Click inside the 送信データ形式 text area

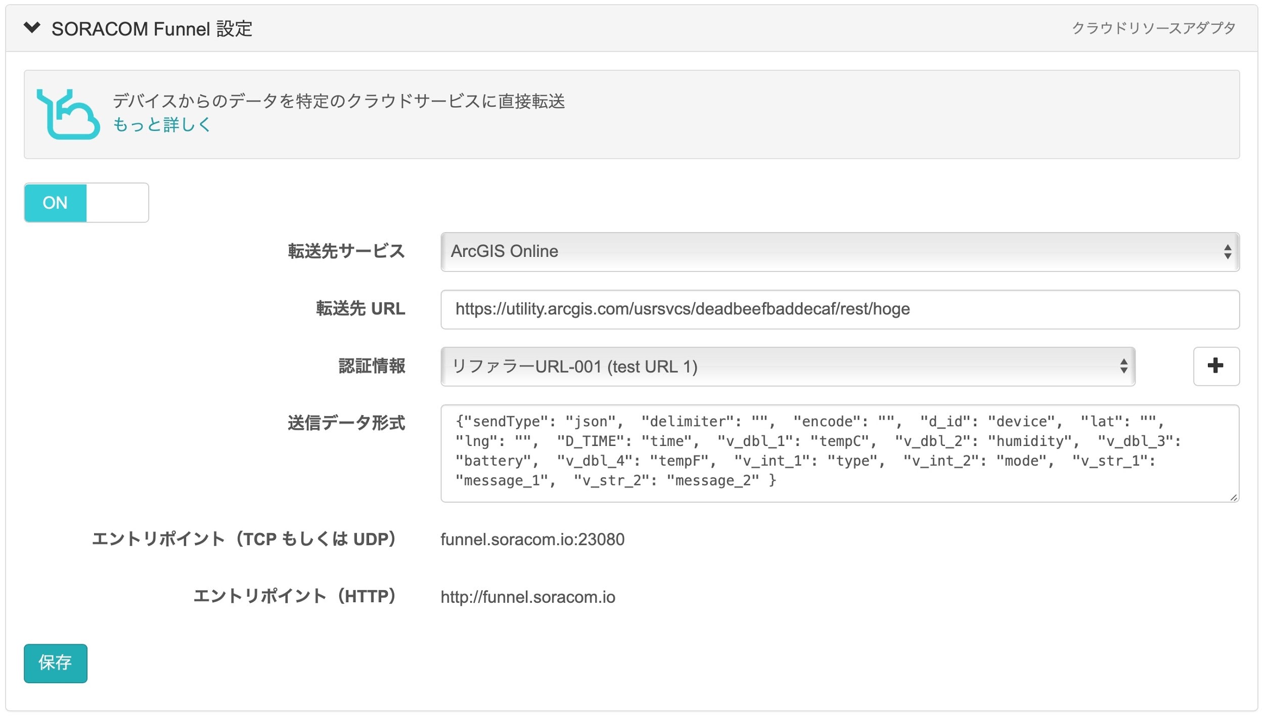coord(839,453)
